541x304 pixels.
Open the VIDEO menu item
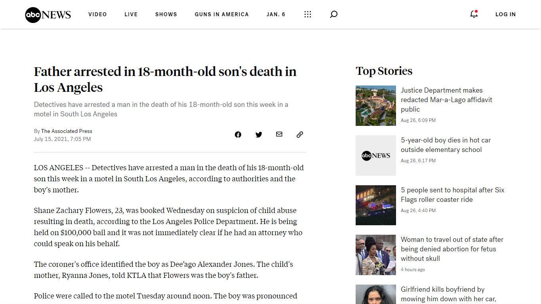pos(97,14)
